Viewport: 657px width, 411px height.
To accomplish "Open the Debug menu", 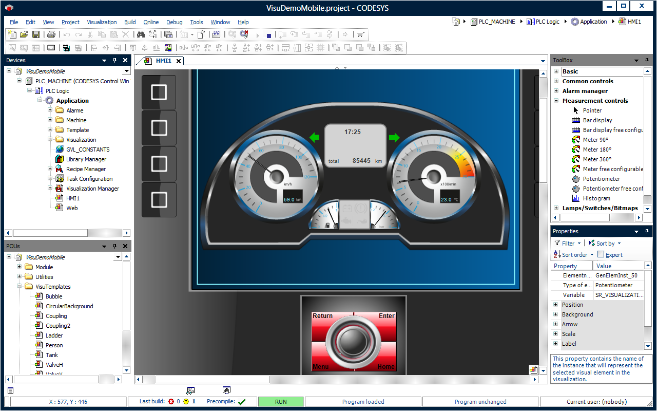I will pyautogui.click(x=174, y=22).
